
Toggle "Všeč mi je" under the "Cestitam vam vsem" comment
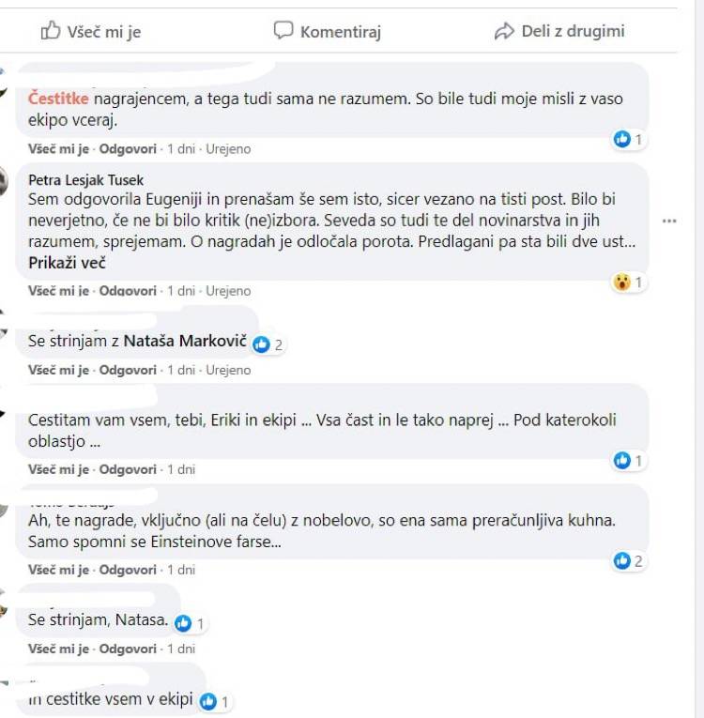pyautogui.click(x=58, y=469)
